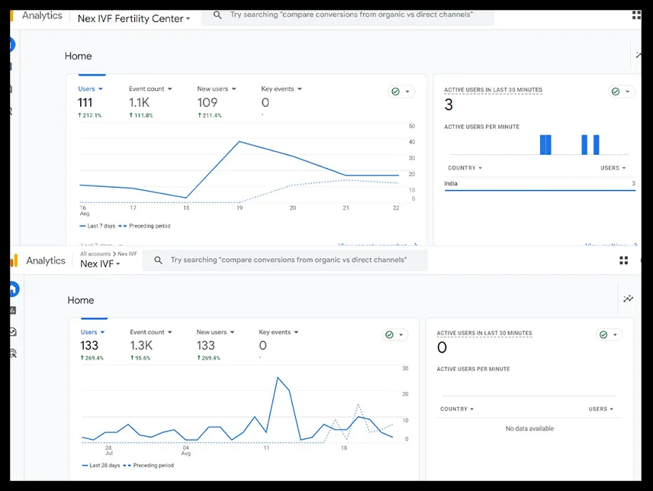Click search magnifier icon in top search bar
This screenshot has width=653, height=491.
click(217, 15)
